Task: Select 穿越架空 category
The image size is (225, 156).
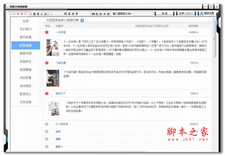Action: click(x=25, y=62)
